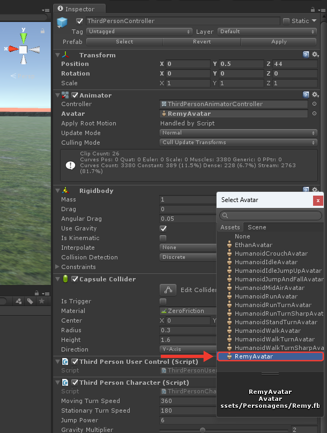Choose HumanoidMidAirAvatar from the list
The width and height of the screenshot is (327, 433).
[x=270, y=288]
